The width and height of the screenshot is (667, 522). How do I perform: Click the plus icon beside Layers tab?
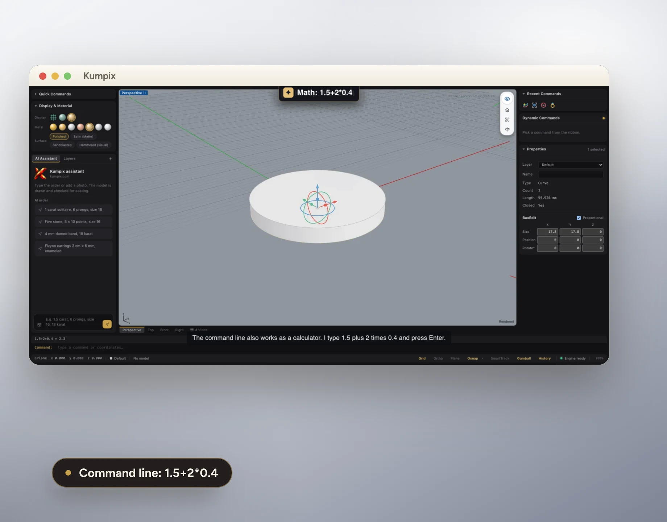coord(111,158)
